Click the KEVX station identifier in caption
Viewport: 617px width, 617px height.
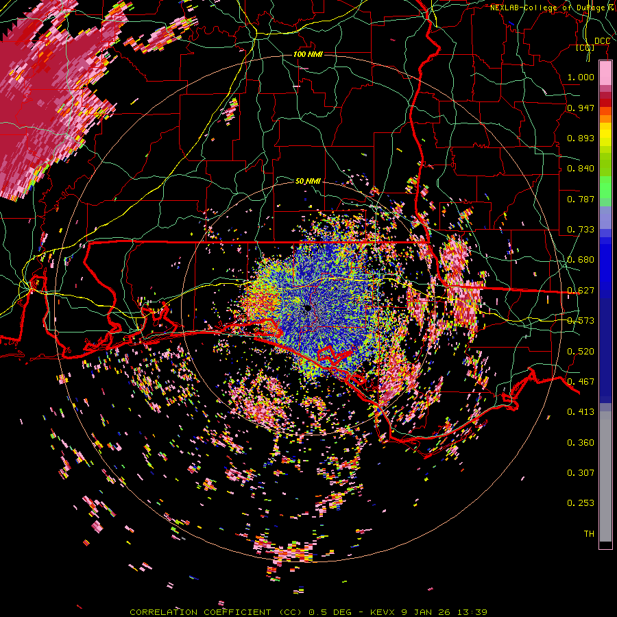384,612
